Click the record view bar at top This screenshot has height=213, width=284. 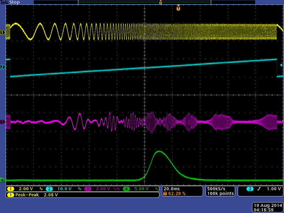[144, 2]
